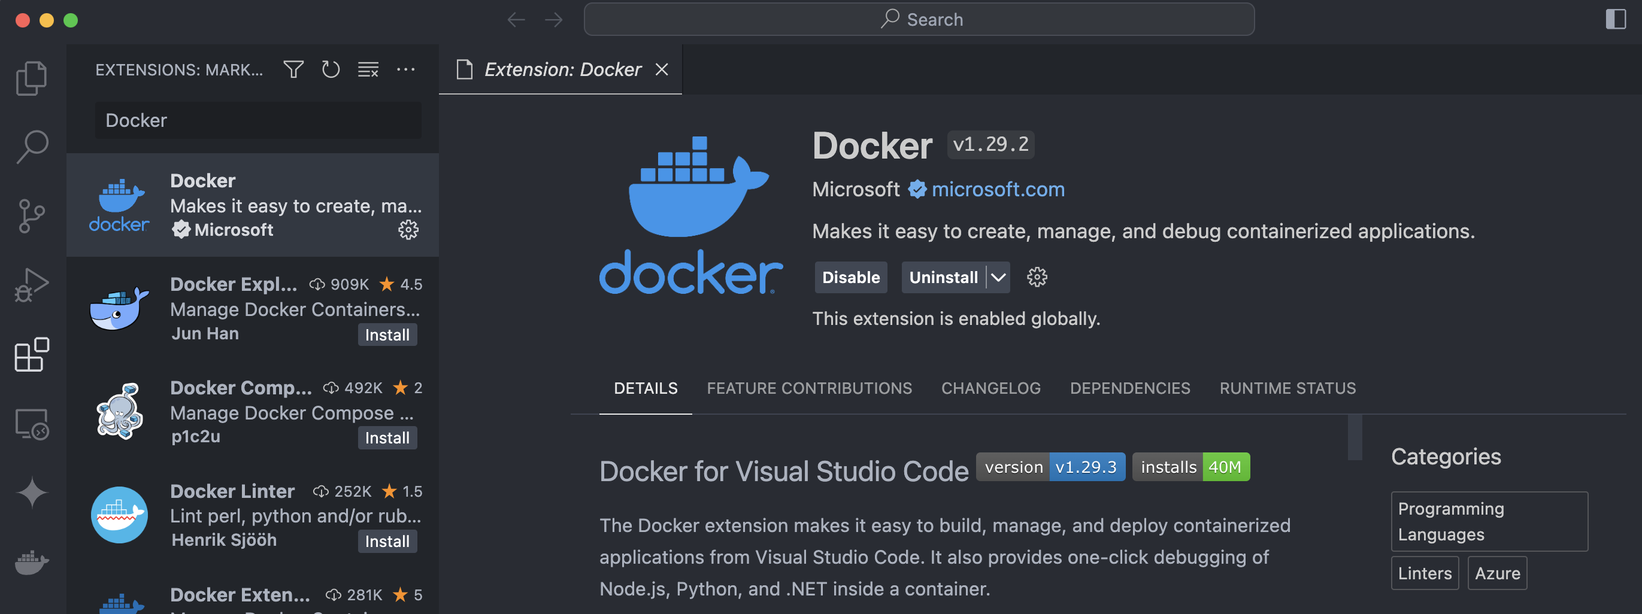Switch to FEATURE CONTRIBUTIONS tab
Screen dimensions: 1642x614
[x=809, y=388]
